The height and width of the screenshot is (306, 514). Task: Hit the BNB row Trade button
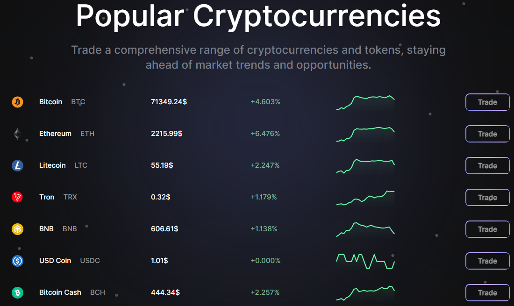487,229
